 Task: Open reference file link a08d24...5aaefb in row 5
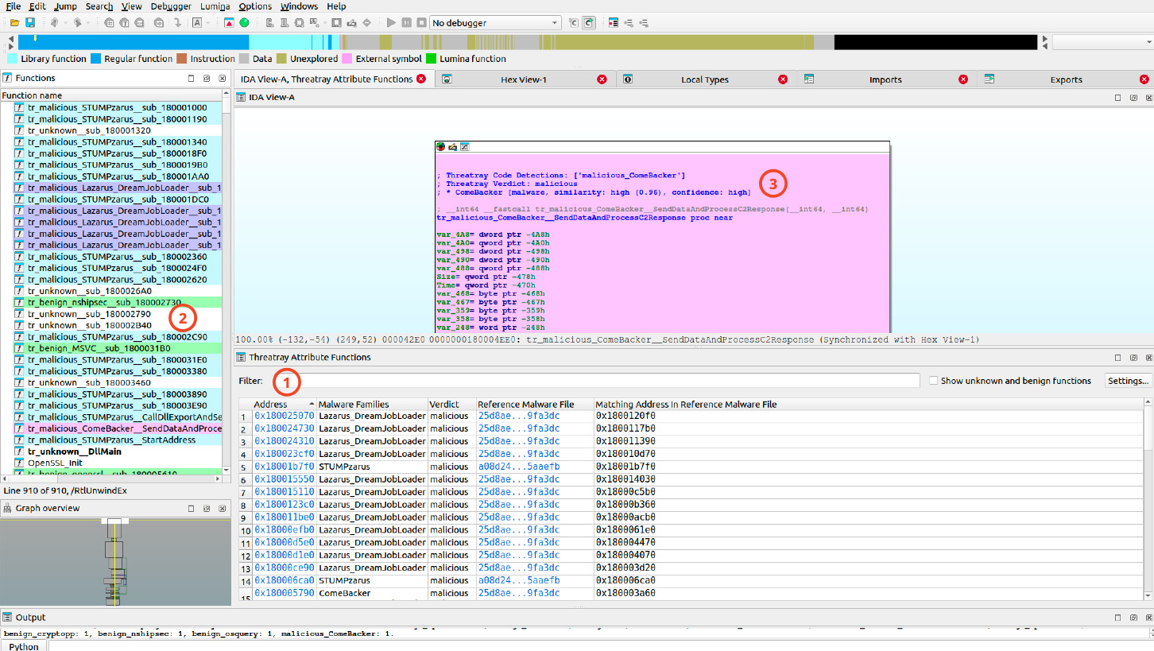(x=518, y=466)
